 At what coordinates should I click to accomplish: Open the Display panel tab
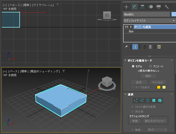(x=159, y=7)
